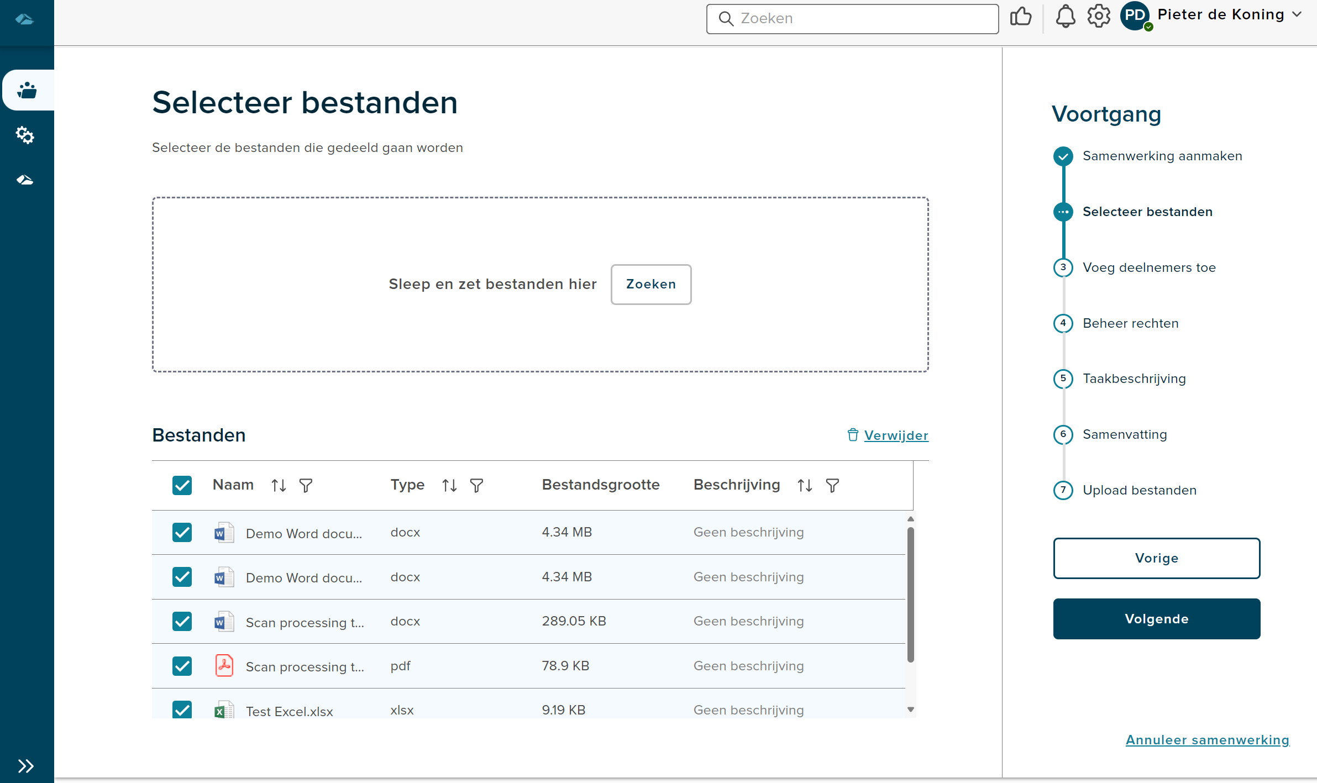Go to the Beheer rechten step

(x=1130, y=323)
